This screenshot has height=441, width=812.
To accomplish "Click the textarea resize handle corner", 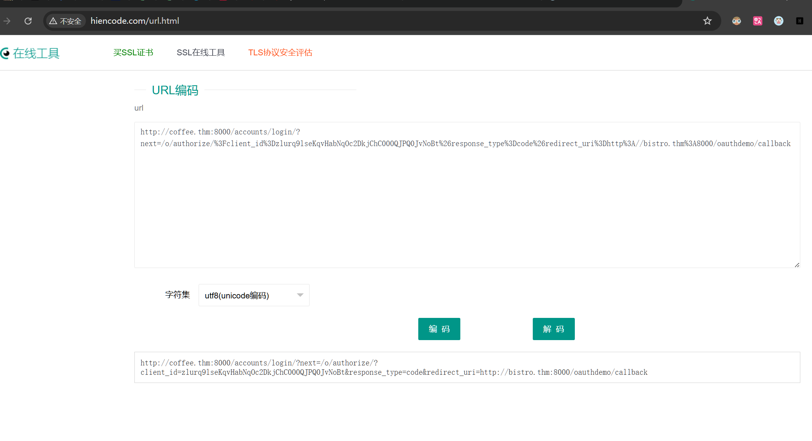I will (x=797, y=265).
